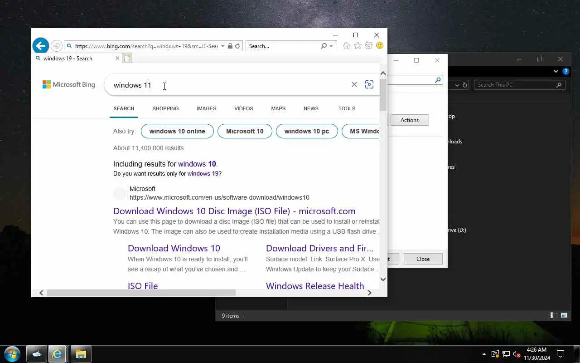Open the TOOLS tab on Bing
Image resolution: width=580 pixels, height=363 pixels.
click(347, 108)
